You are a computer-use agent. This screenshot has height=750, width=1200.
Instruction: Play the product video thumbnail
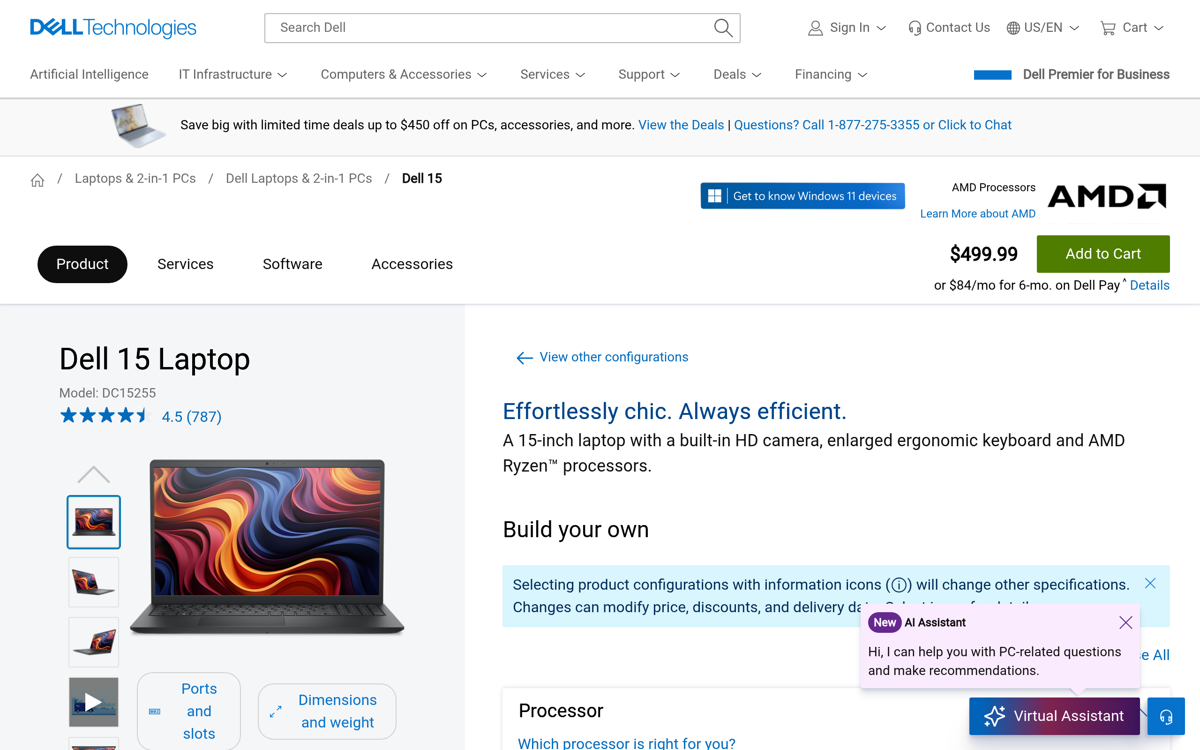point(93,701)
